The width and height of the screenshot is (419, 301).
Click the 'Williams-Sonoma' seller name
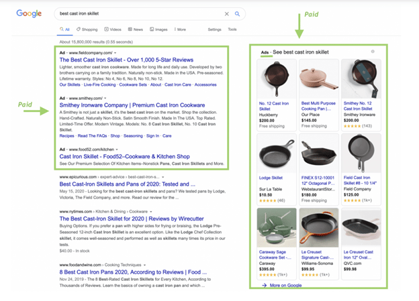tap(317, 263)
